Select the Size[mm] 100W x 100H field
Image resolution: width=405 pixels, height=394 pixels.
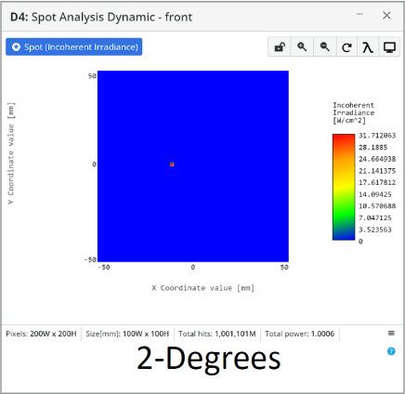(x=127, y=334)
